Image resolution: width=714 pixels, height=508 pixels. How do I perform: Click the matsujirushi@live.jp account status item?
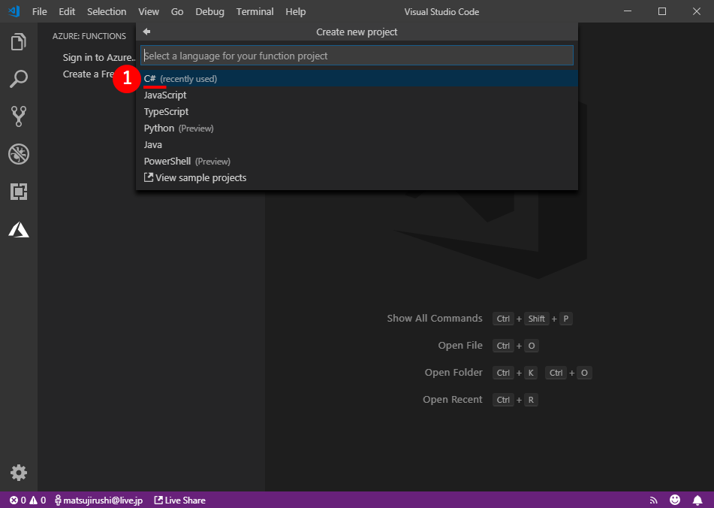tap(98, 500)
